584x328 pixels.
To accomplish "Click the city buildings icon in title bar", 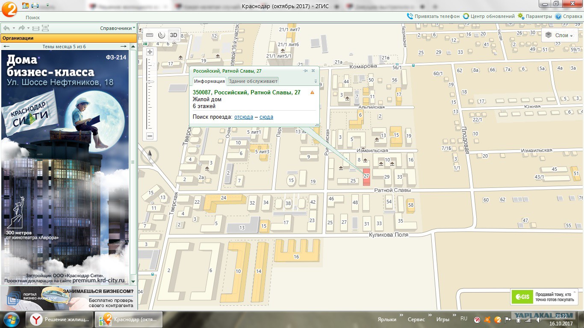I will coord(25,6).
